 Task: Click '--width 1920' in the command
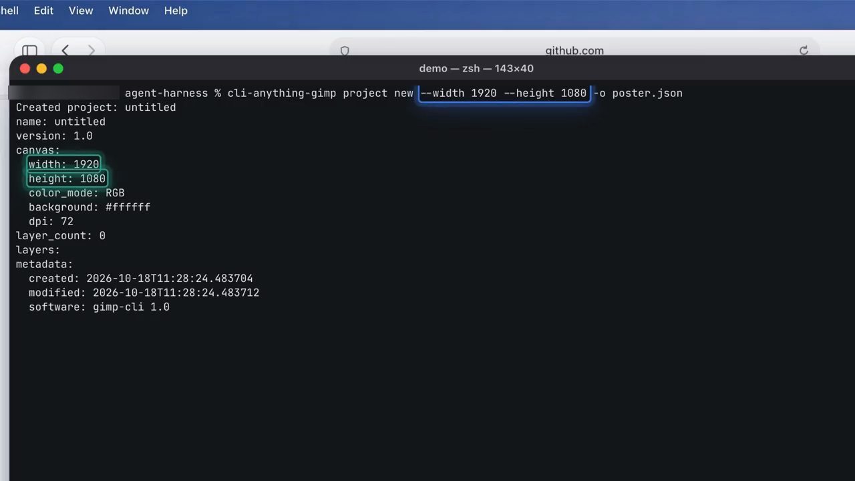458,93
